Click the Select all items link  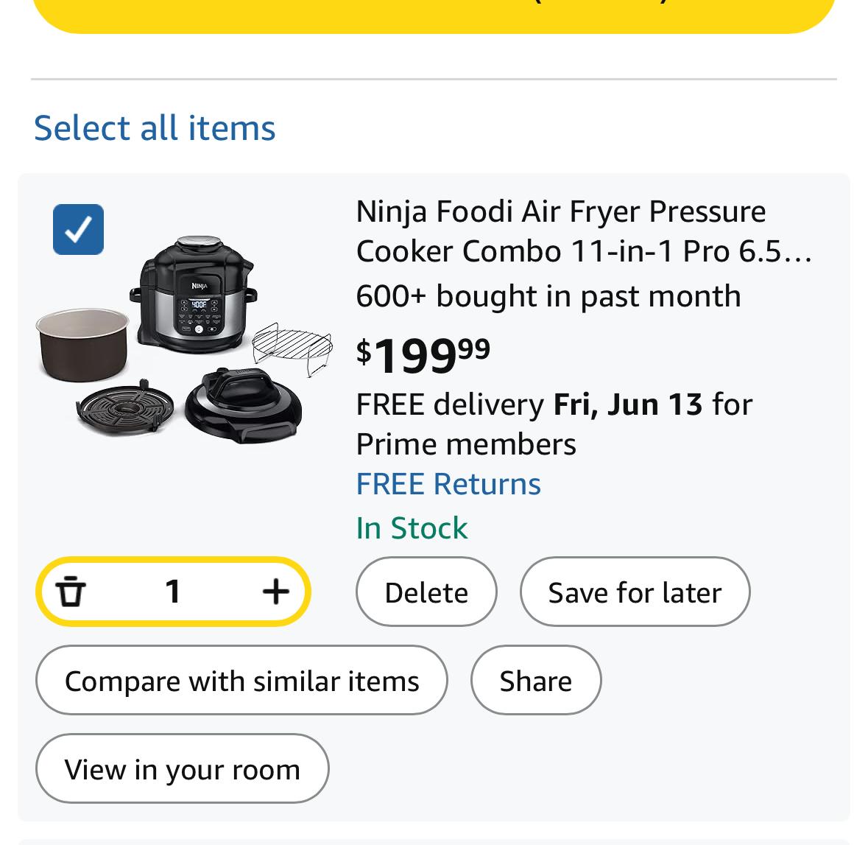pos(155,127)
